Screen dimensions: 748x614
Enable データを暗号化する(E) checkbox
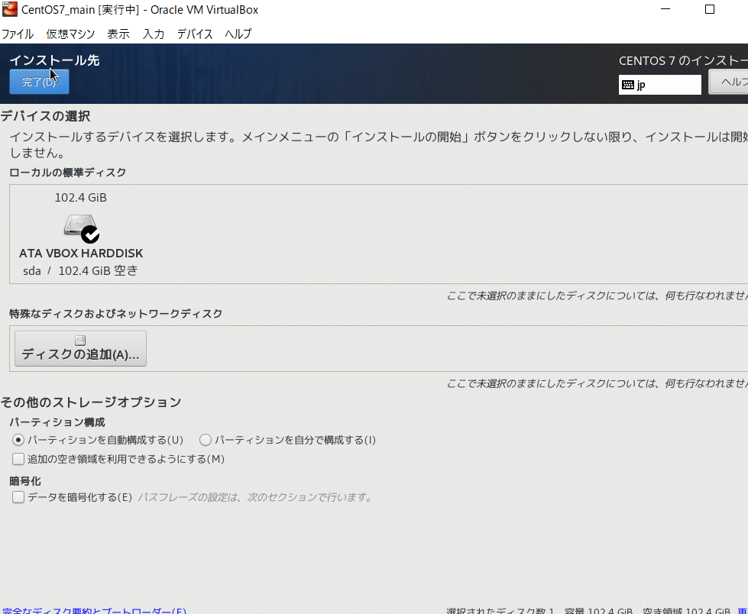coord(18,497)
